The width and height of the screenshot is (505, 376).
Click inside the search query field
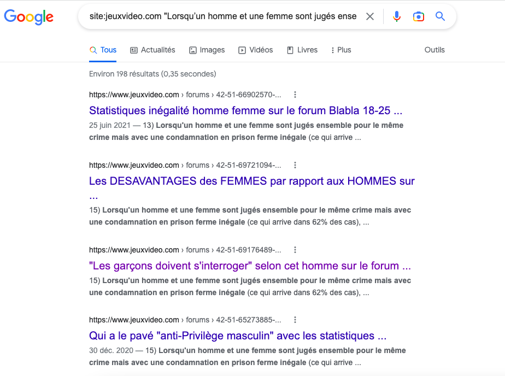(x=223, y=16)
